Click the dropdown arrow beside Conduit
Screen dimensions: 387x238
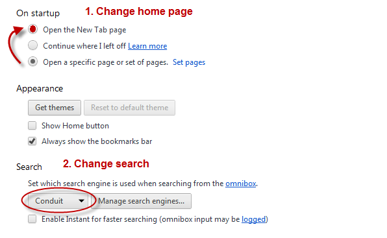pos(81,201)
